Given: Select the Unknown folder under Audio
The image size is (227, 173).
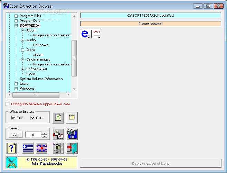Looking at the screenshot, I should point(41,45).
